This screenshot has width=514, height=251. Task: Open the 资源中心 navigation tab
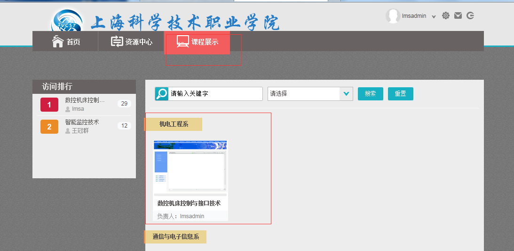(132, 42)
